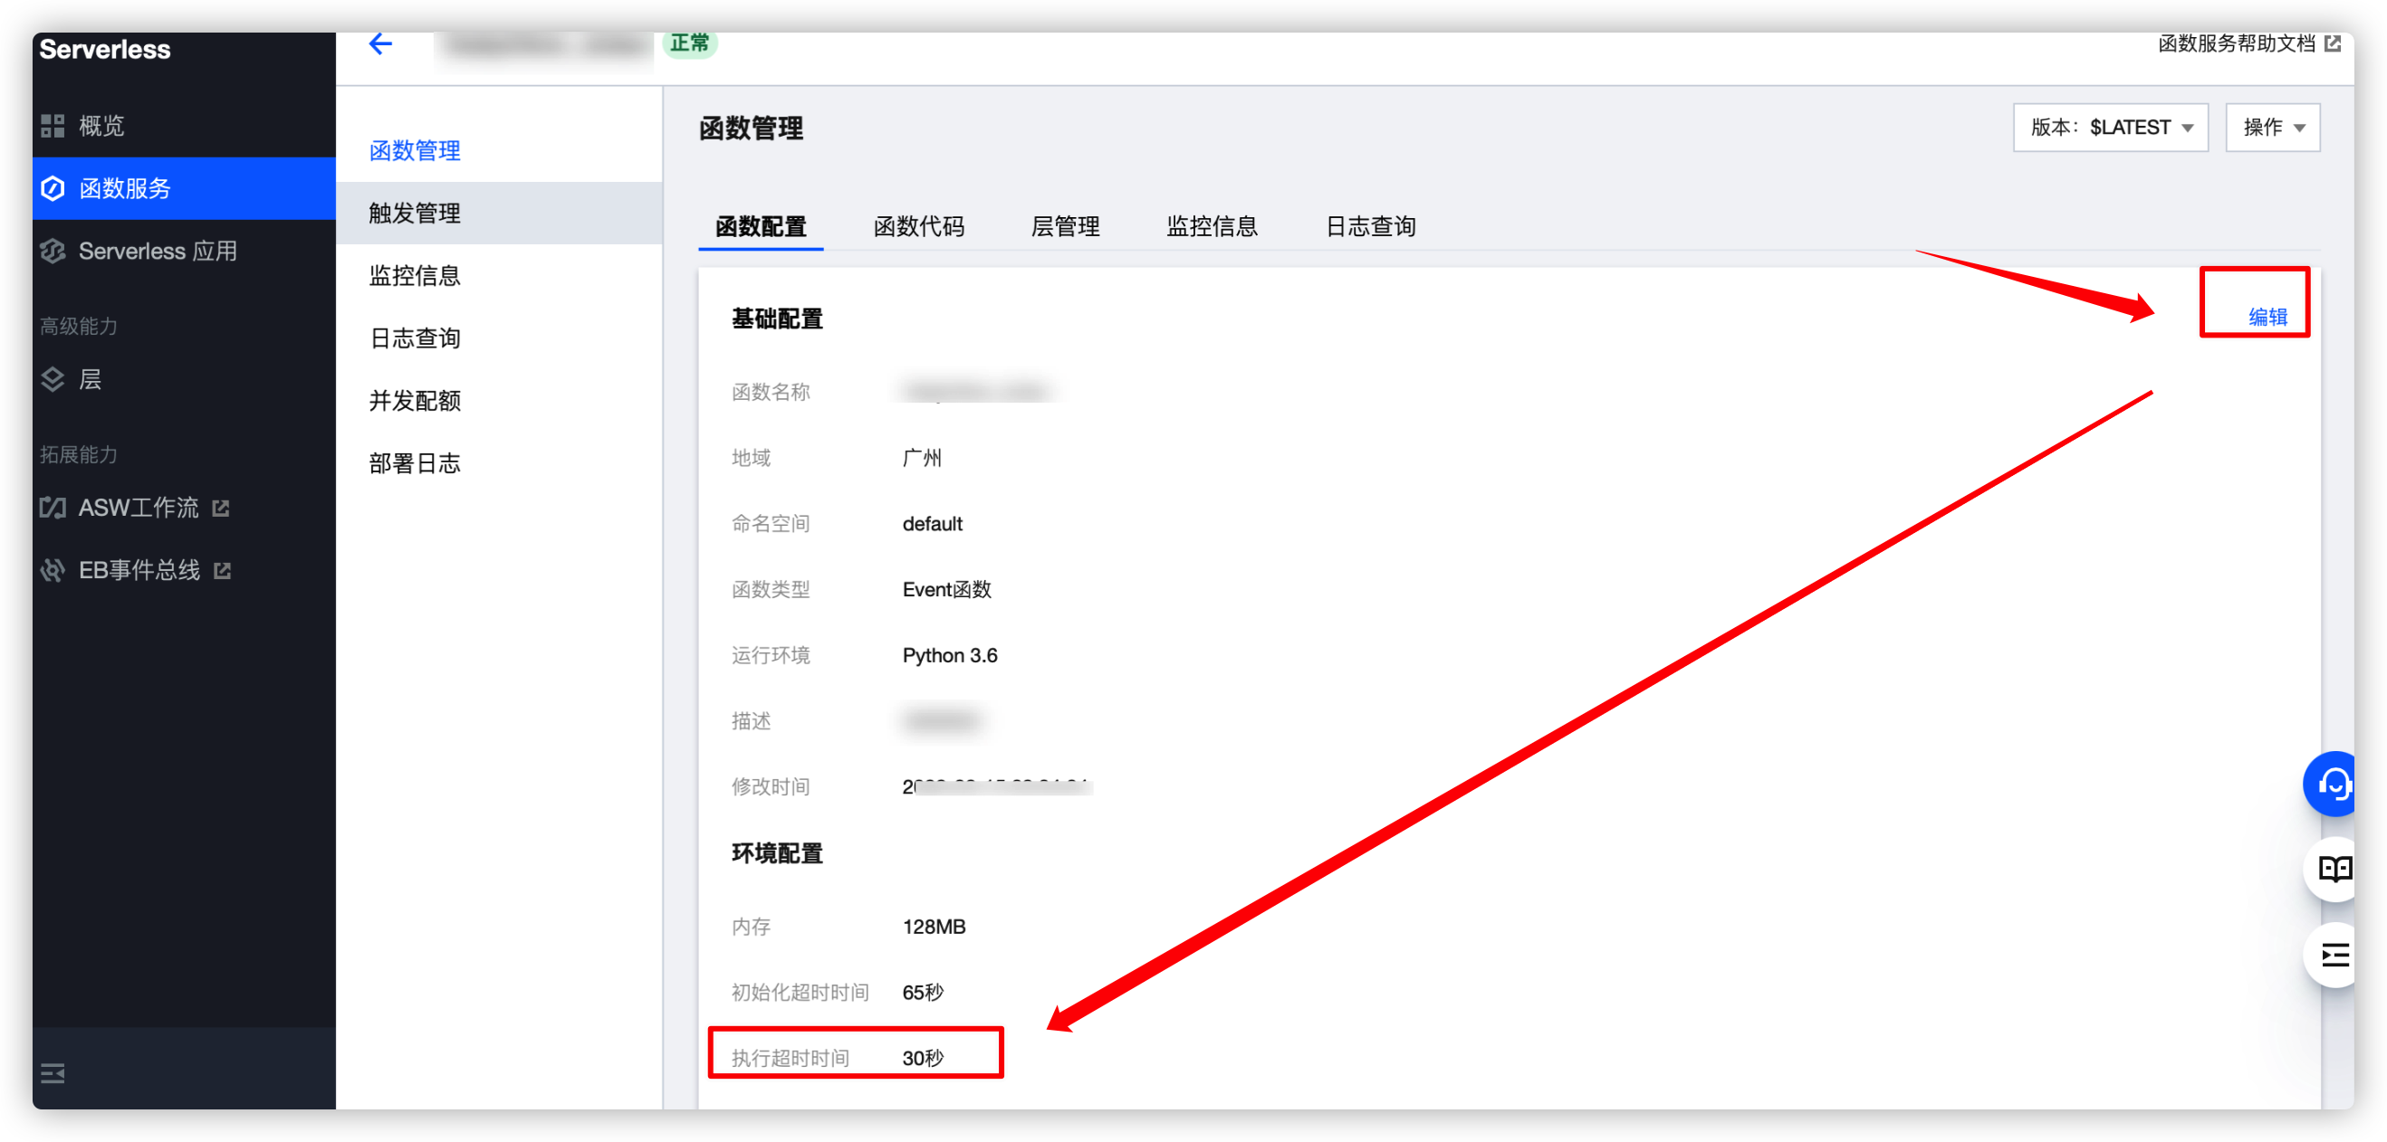This screenshot has height=1142, width=2387.
Task: Expand the 操作 dropdown menu
Action: [2271, 127]
